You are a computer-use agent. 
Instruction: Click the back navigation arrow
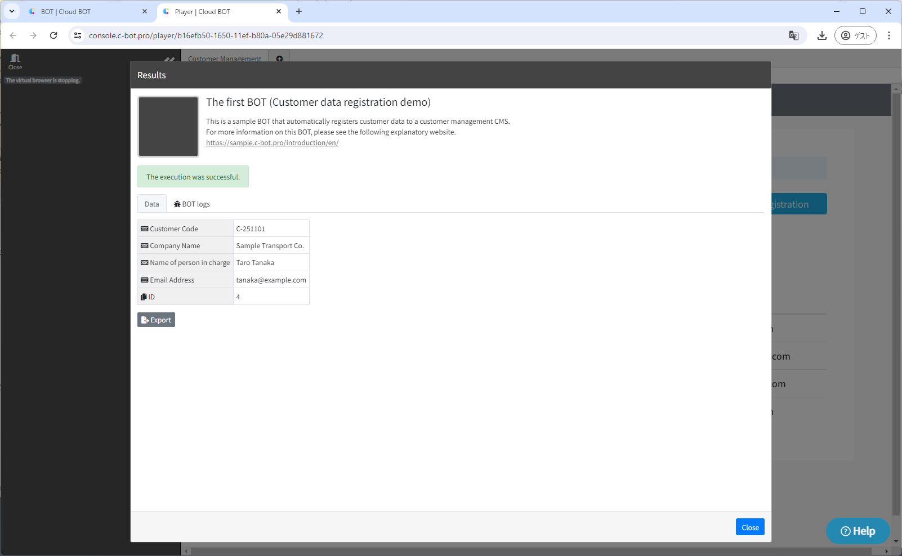point(13,35)
